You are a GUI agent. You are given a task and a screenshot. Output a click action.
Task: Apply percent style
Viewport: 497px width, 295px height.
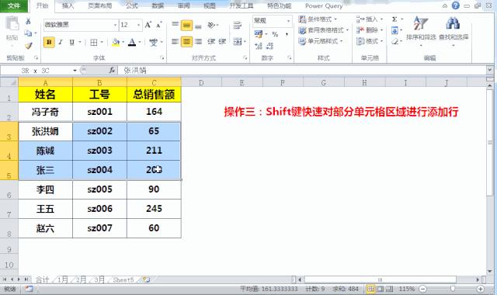tap(275, 34)
